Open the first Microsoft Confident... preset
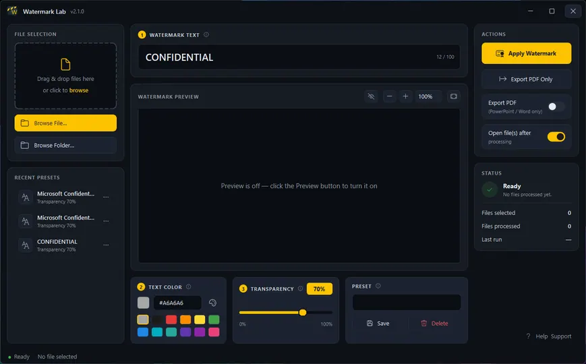The width and height of the screenshot is (586, 364). 65,197
